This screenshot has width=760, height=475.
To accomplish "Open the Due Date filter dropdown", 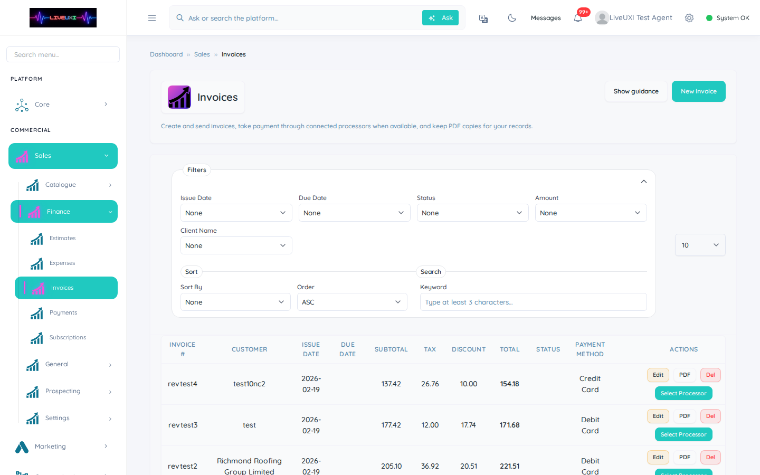I will [x=355, y=213].
